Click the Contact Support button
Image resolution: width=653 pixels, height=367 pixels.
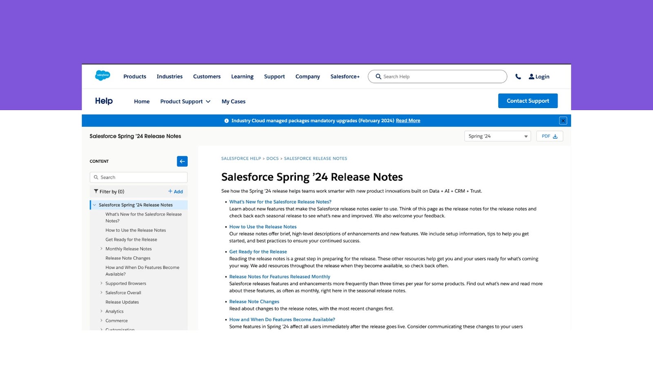pyautogui.click(x=528, y=100)
